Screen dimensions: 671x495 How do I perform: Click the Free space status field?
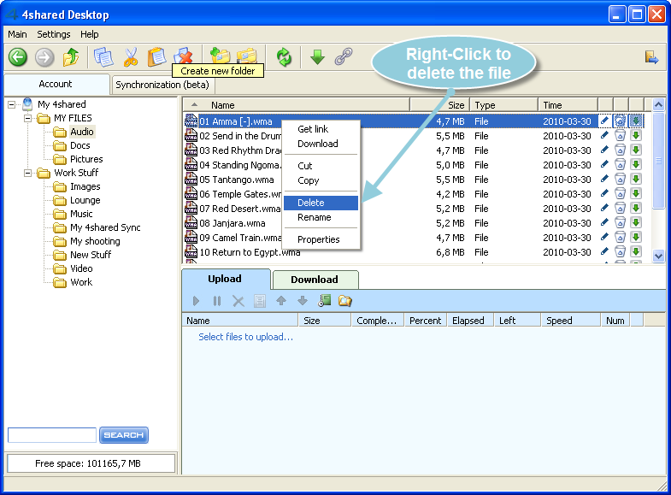(91, 463)
